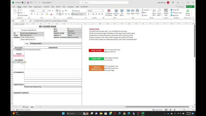Click Conditional Formatting icon
This screenshot has height=116, width=206.
coord(109,11)
